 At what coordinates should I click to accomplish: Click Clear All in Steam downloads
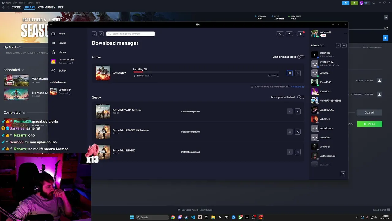[369, 113]
